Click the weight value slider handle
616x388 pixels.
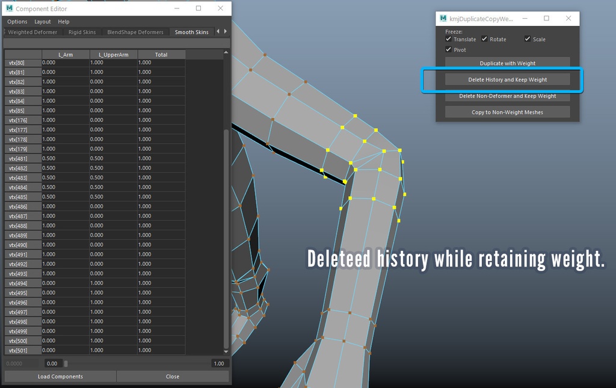point(66,364)
